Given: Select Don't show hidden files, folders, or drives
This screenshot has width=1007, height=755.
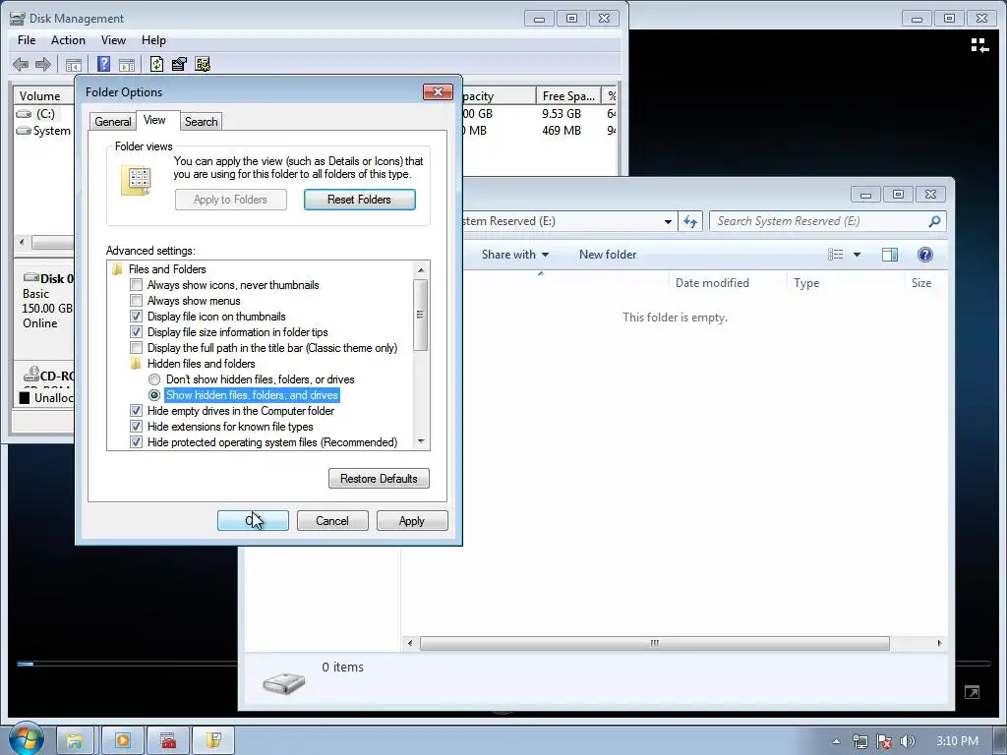Looking at the screenshot, I should point(154,379).
